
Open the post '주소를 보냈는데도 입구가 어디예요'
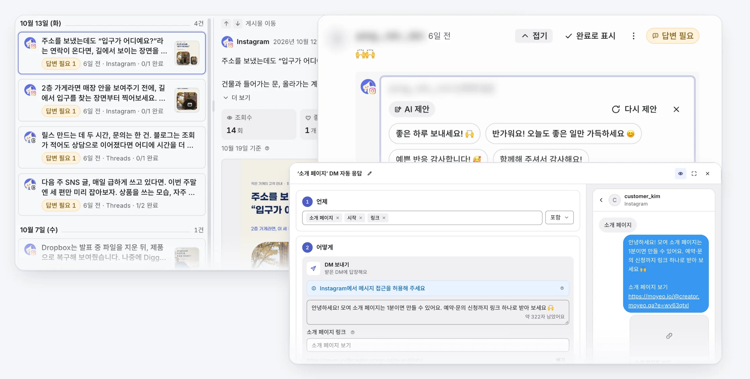[112, 53]
